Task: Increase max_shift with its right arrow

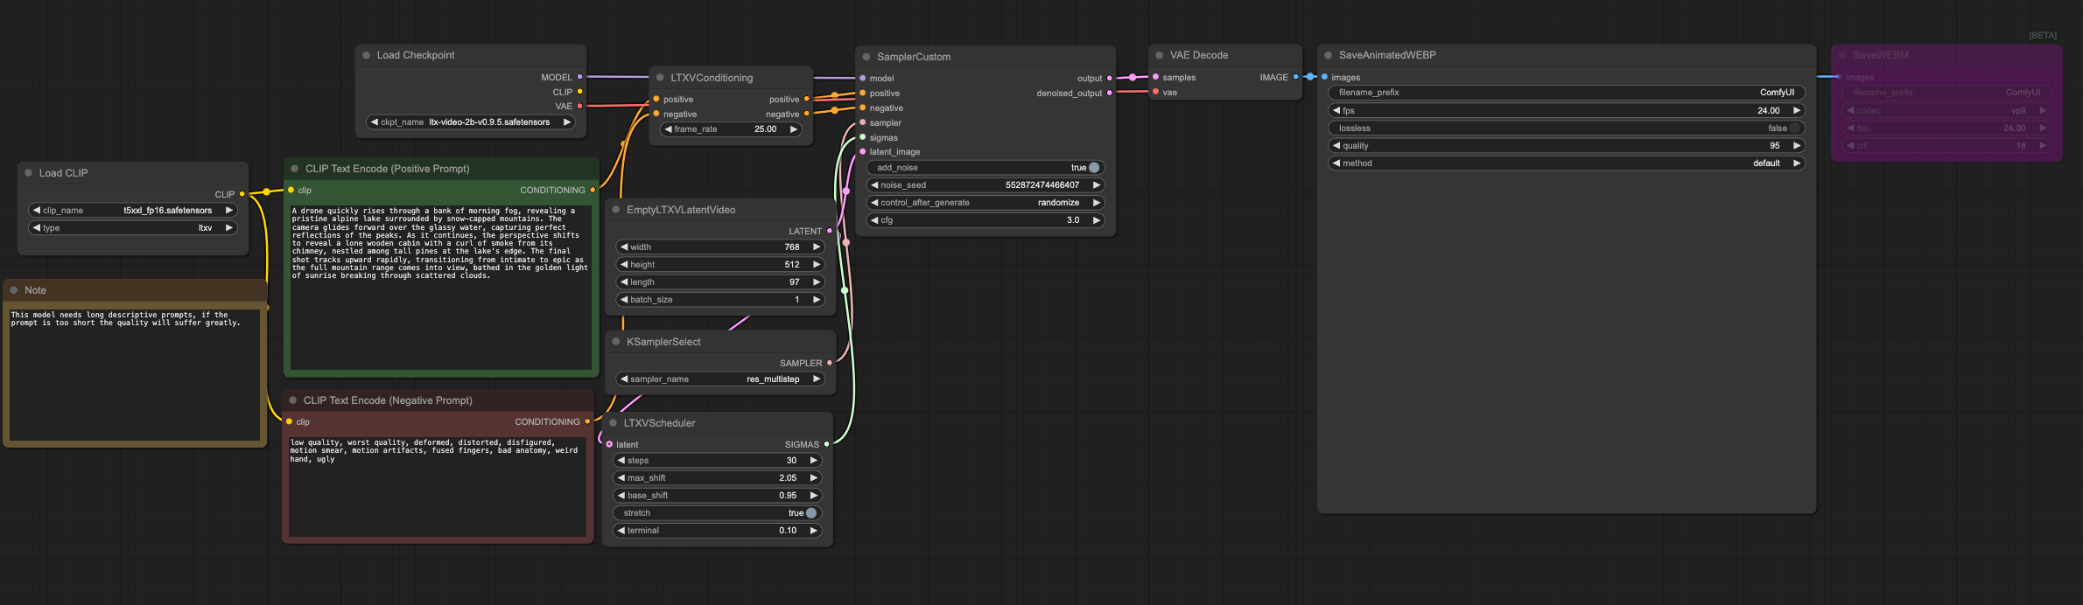Action: 813,478
